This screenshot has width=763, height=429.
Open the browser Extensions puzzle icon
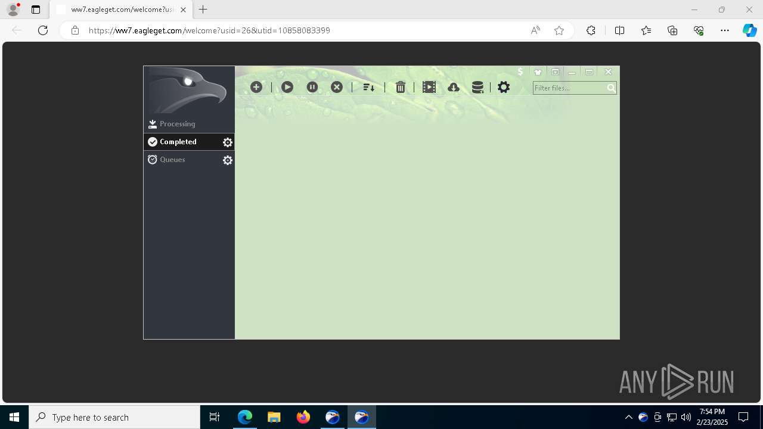(591, 30)
